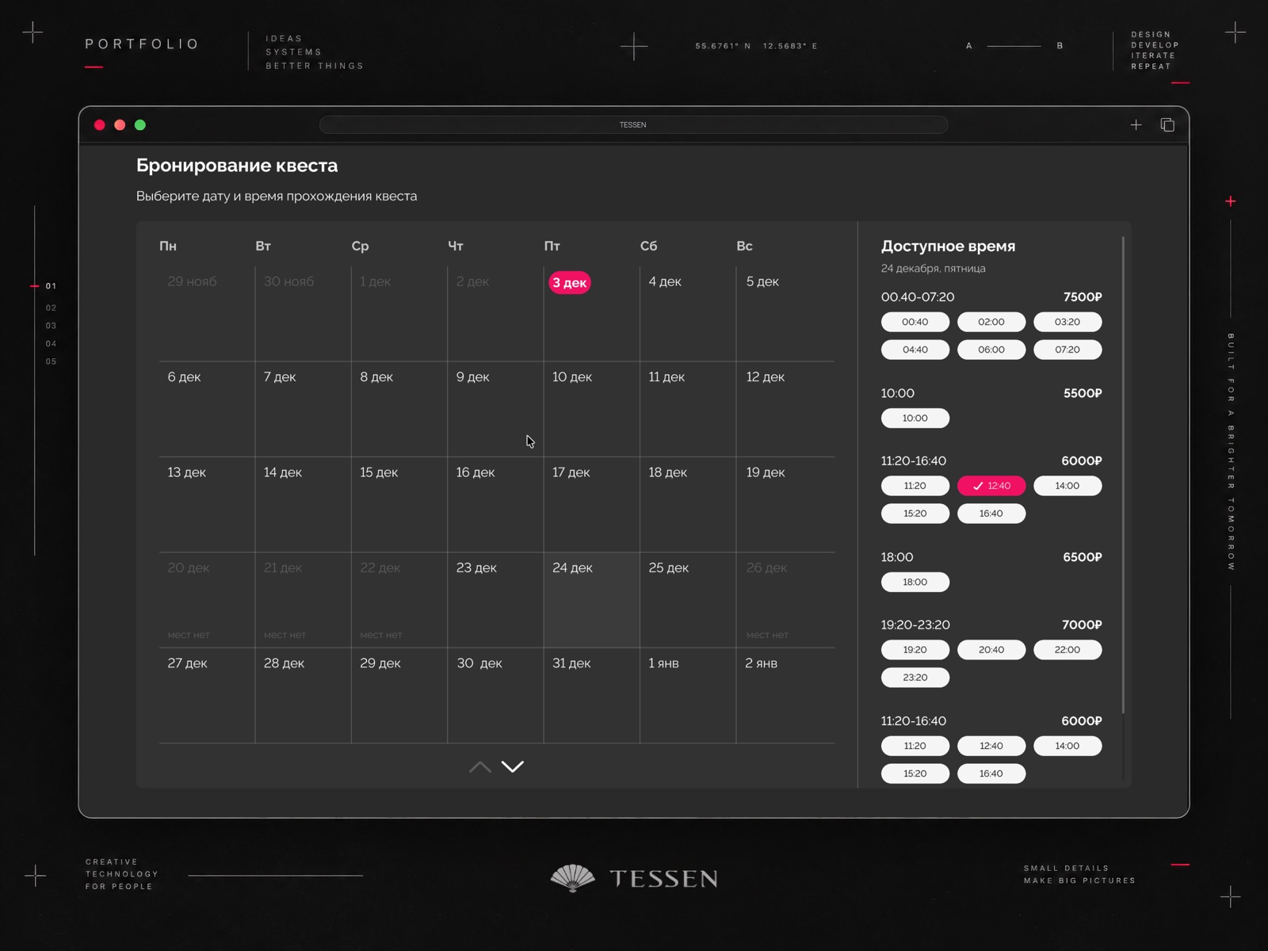The width and height of the screenshot is (1268, 951).
Task: Click the Сб weekday header
Action: point(649,246)
